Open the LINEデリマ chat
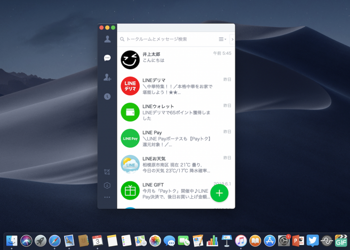Viewport: 350px width, 250px height. 176,86
